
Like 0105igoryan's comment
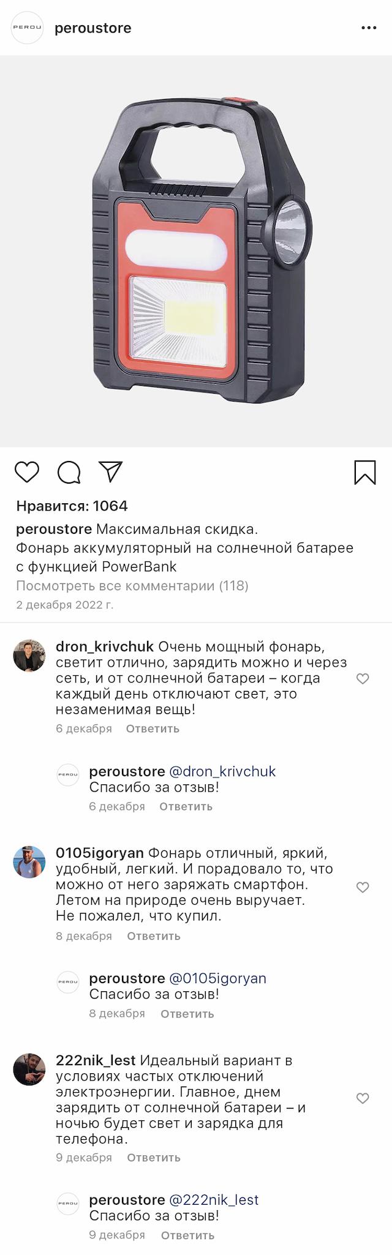click(363, 887)
